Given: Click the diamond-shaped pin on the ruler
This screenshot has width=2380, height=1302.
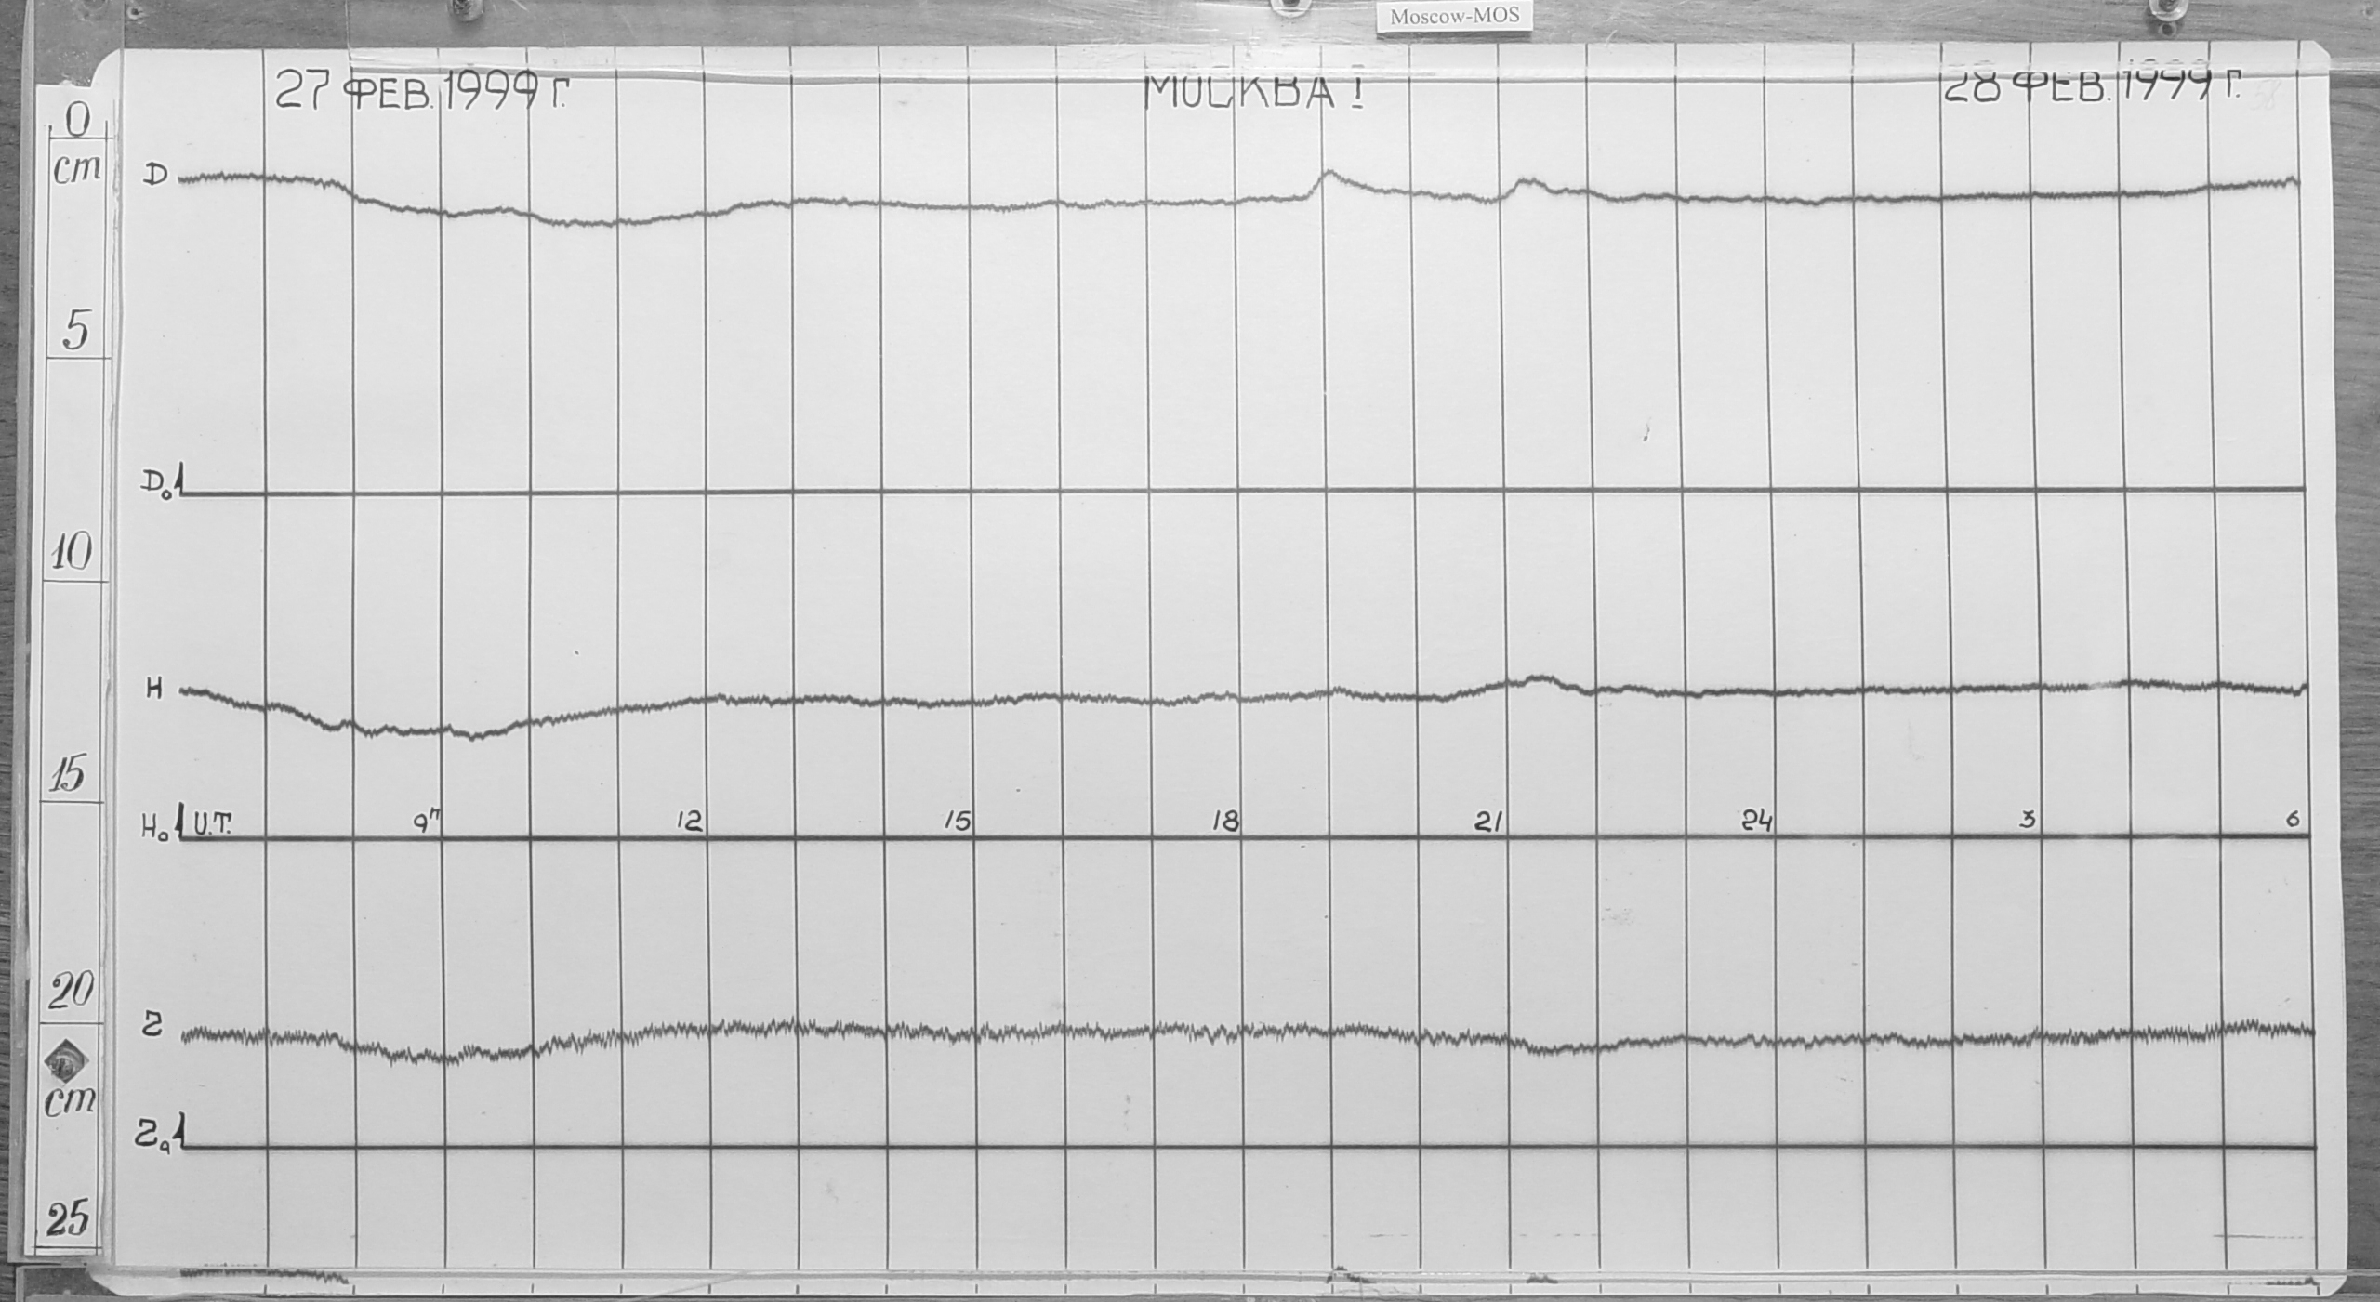Looking at the screenshot, I should coord(68,1061).
